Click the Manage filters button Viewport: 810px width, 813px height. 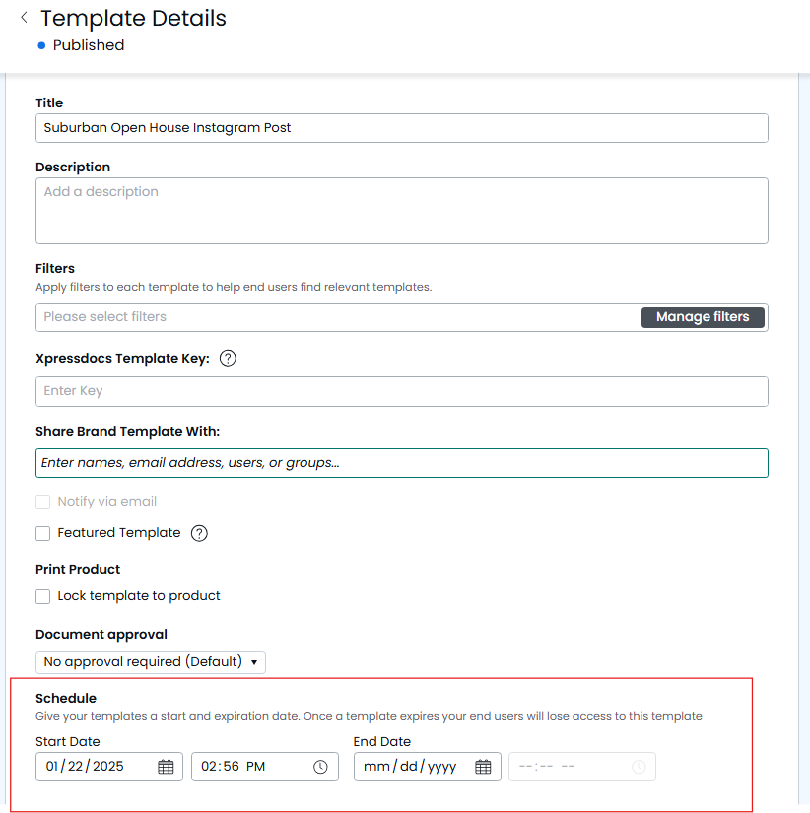pos(703,317)
